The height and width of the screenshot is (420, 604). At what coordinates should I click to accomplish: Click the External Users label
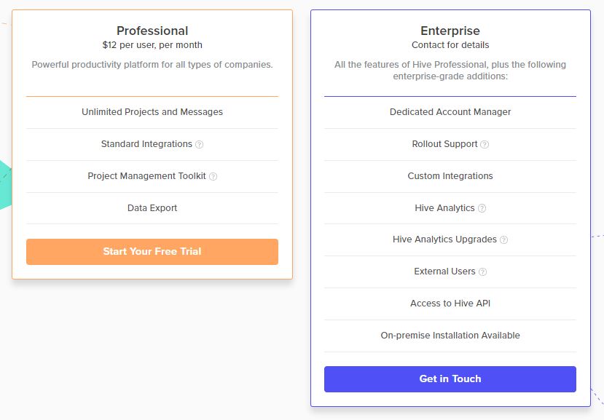pos(444,272)
